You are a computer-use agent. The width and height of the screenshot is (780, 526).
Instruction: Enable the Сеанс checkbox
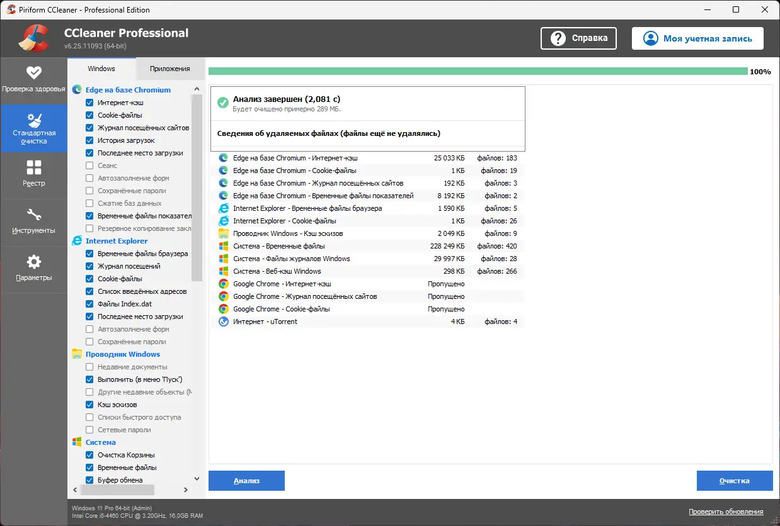[89, 165]
